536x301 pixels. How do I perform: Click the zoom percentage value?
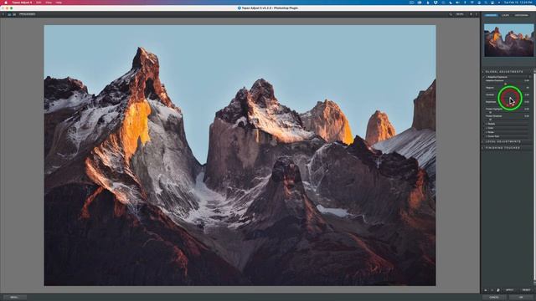pos(460,14)
